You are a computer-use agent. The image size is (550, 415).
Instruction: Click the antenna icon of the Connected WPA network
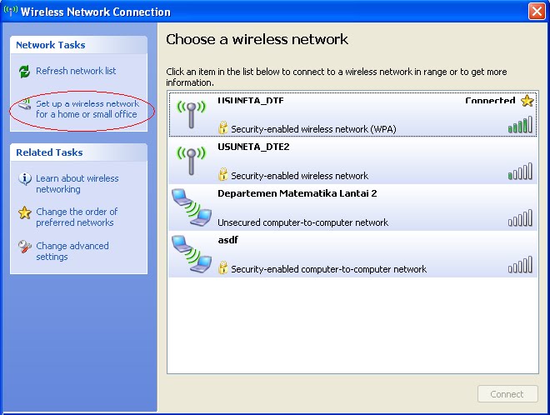pos(191,114)
